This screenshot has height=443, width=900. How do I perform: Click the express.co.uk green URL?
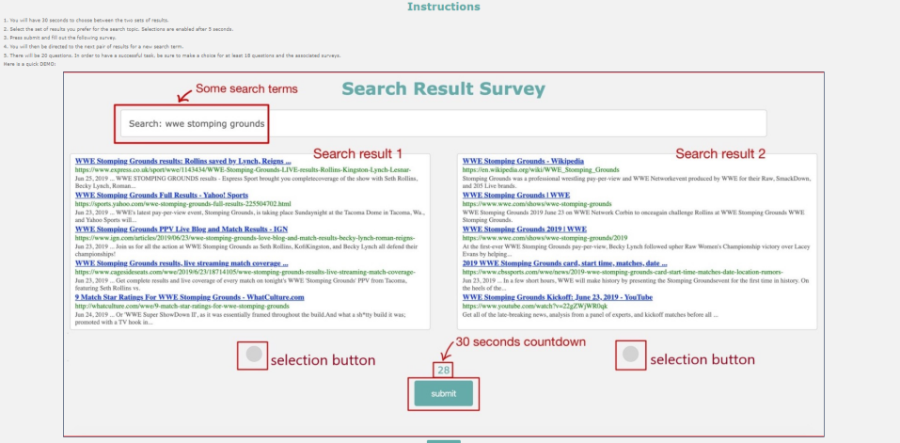click(x=244, y=170)
